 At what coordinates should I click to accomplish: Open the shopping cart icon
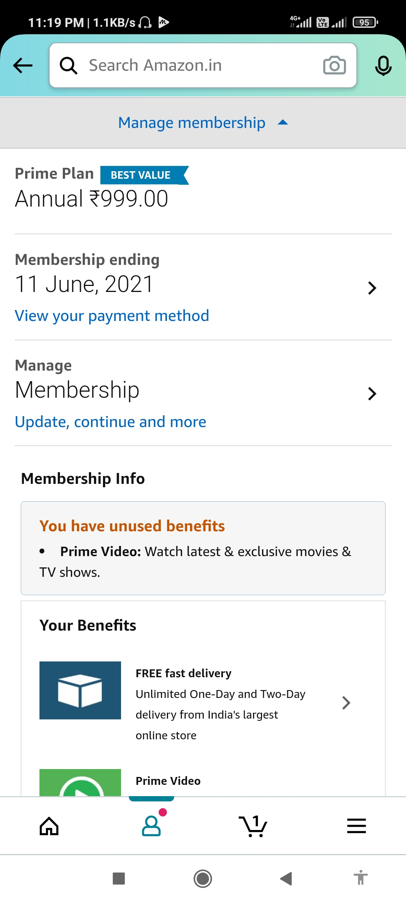(x=253, y=826)
